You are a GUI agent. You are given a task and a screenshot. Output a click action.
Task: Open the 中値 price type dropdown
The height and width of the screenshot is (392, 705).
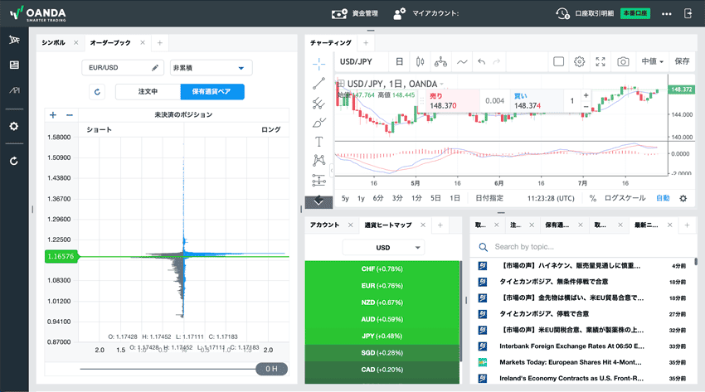(x=652, y=61)
